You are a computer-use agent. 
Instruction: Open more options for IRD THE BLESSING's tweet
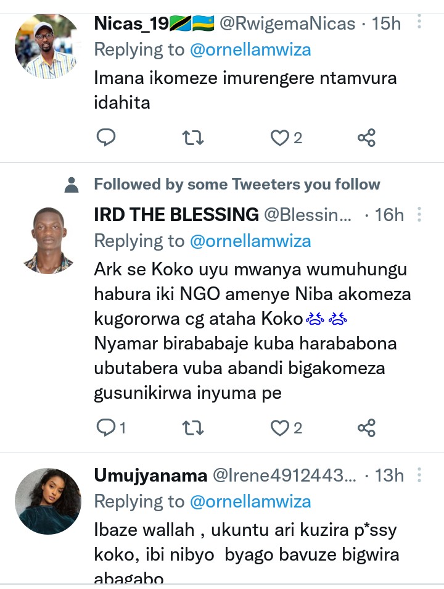point(419,214)
